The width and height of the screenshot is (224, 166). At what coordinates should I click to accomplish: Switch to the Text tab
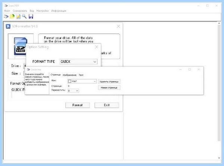click(x=81, y=75)
